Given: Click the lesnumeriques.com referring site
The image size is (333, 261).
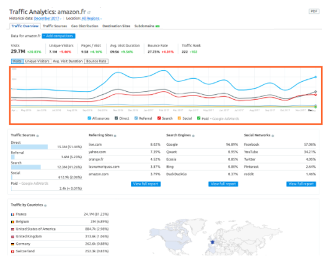Looking at the screenshot, I should tap(104, 167).
